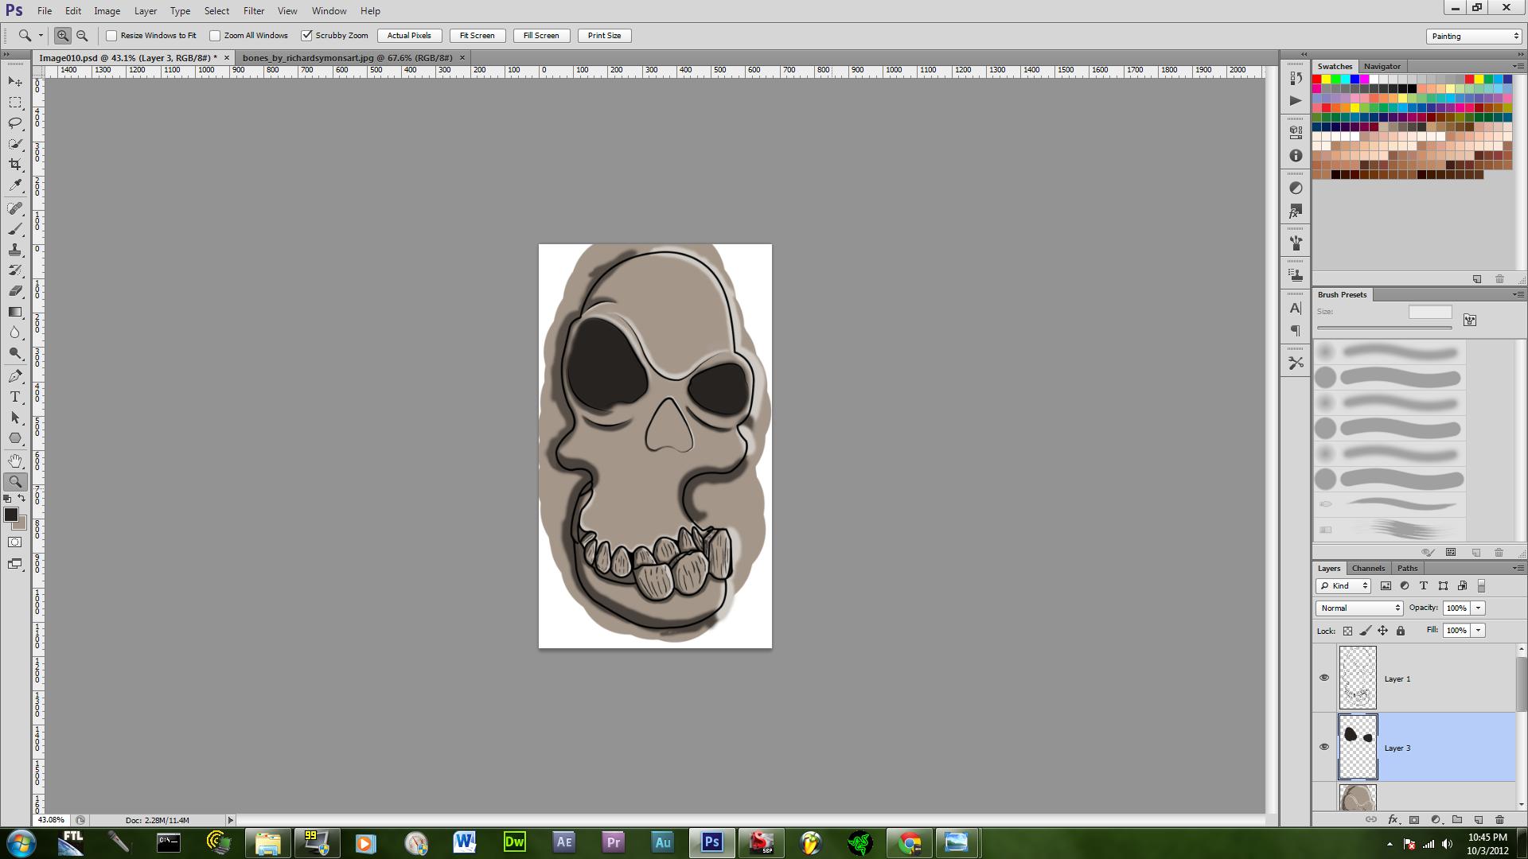The image size is (1528, 859).
Task: Open the Layers panel flyout menu
Action: [x=1518, y=568]
